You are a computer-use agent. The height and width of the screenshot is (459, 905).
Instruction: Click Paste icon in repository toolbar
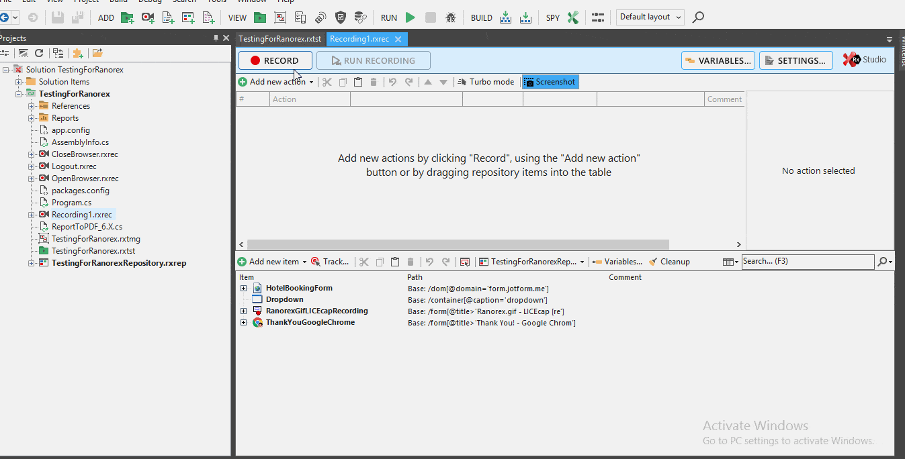pos(395,262)
